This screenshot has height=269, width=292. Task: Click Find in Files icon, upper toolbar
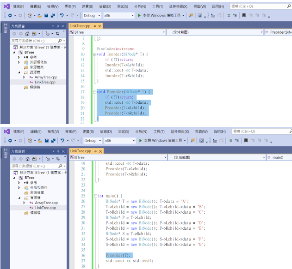[191, 15]
